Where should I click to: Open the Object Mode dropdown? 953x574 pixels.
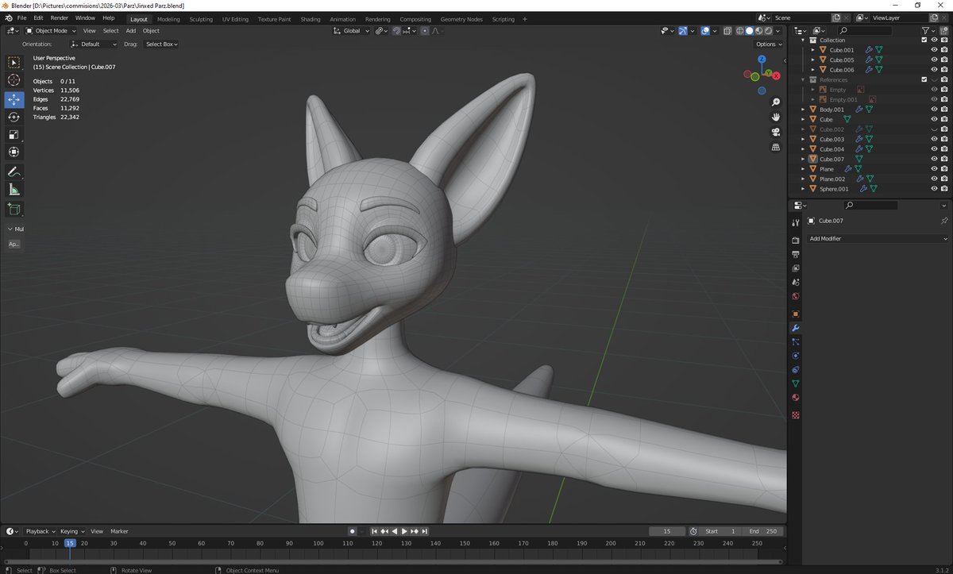point(50,31)
